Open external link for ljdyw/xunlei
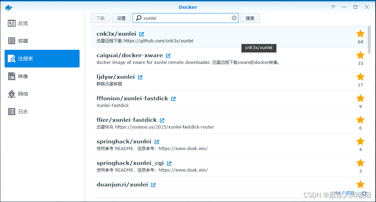The height and width of the screenshot is (202, 376). click(x=140, y=77)
